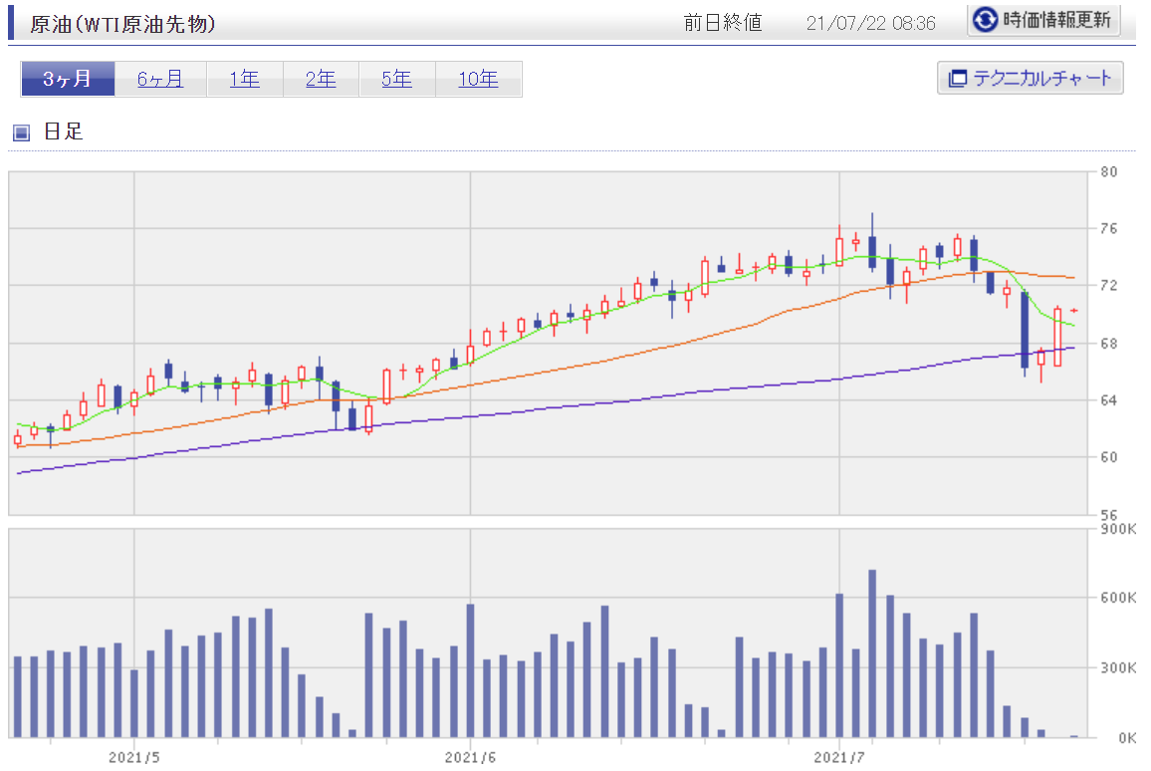The height and width of the screenshot is (771, 1151).
Task: Click the 2021/6 date label under volume chart
Action: pos(470,757)
